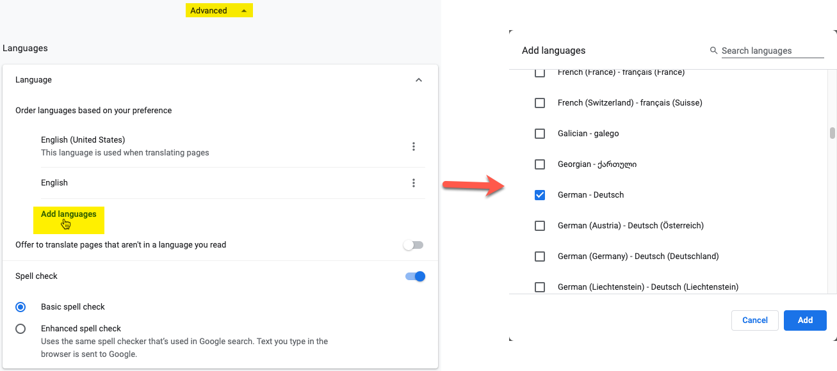Click the search magnifier icon in Add languages

(713, 51)
